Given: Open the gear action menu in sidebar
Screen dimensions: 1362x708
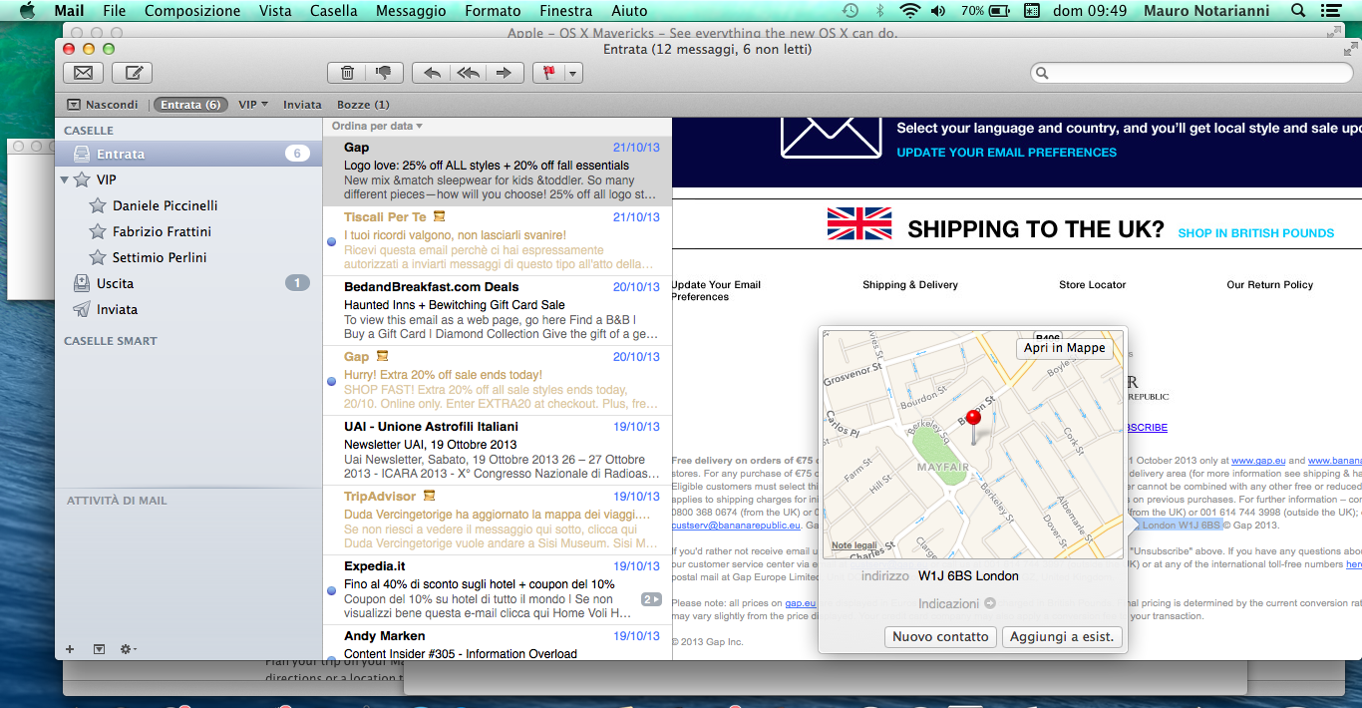Looking at the screenshot, I should click(x=128, y=649).
